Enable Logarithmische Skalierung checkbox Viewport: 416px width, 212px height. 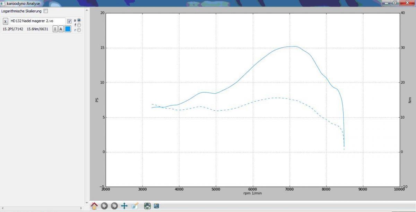(46, 11)
